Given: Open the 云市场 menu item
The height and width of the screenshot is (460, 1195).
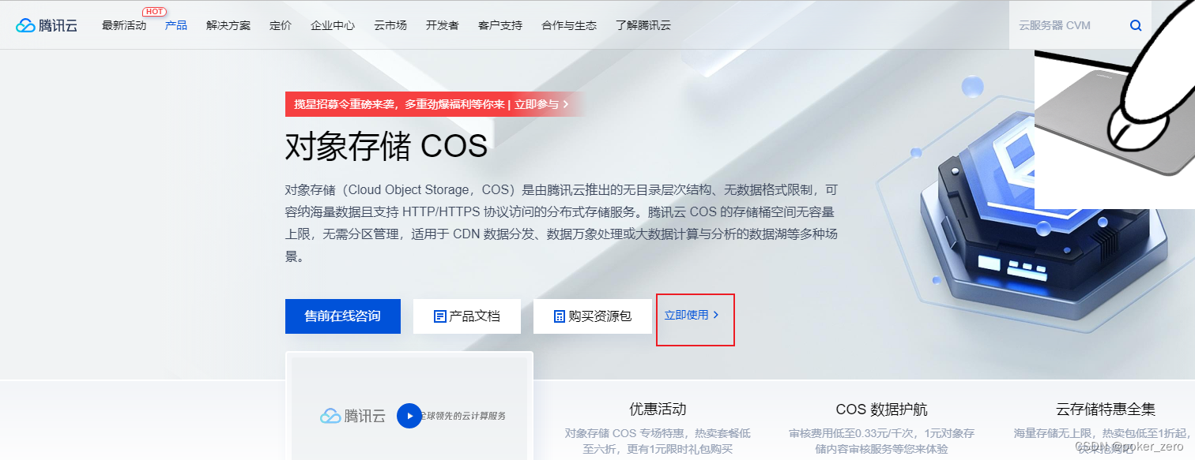Looking at the screenshot, I should (390, 25).
